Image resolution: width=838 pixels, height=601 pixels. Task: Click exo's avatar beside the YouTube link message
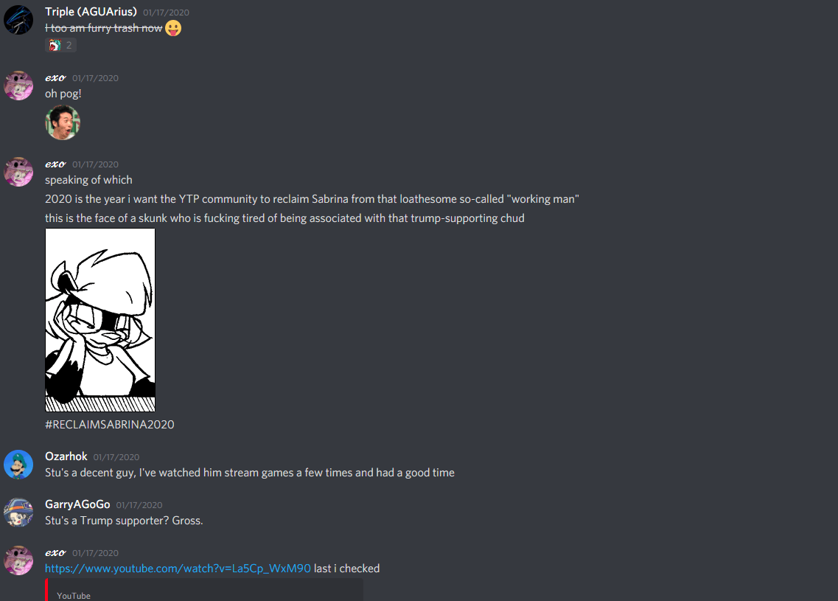(x=18, y=560)
